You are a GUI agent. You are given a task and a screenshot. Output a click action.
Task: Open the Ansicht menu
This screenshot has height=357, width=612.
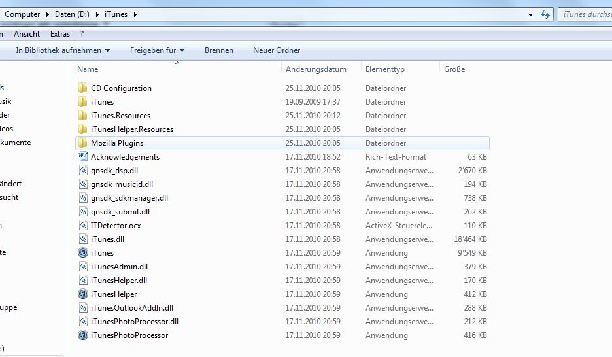[27, 34]
